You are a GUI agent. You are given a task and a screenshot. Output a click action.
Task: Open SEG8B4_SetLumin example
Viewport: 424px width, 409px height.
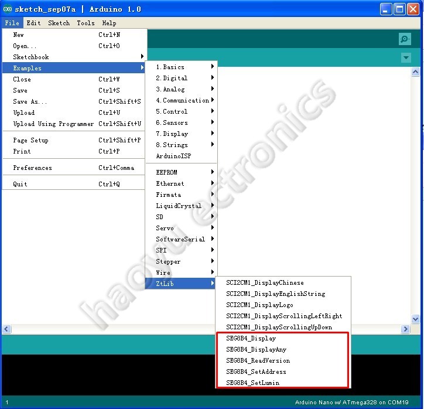point(283,383)
